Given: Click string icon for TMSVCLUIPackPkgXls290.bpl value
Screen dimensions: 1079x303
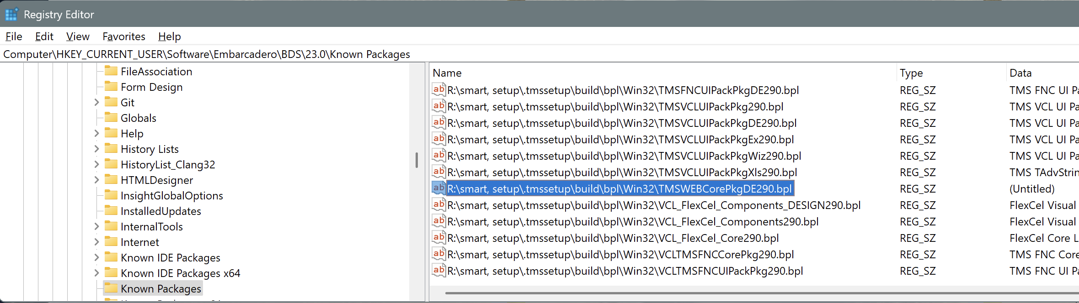Looking at the screenshot, I should 439,172.
